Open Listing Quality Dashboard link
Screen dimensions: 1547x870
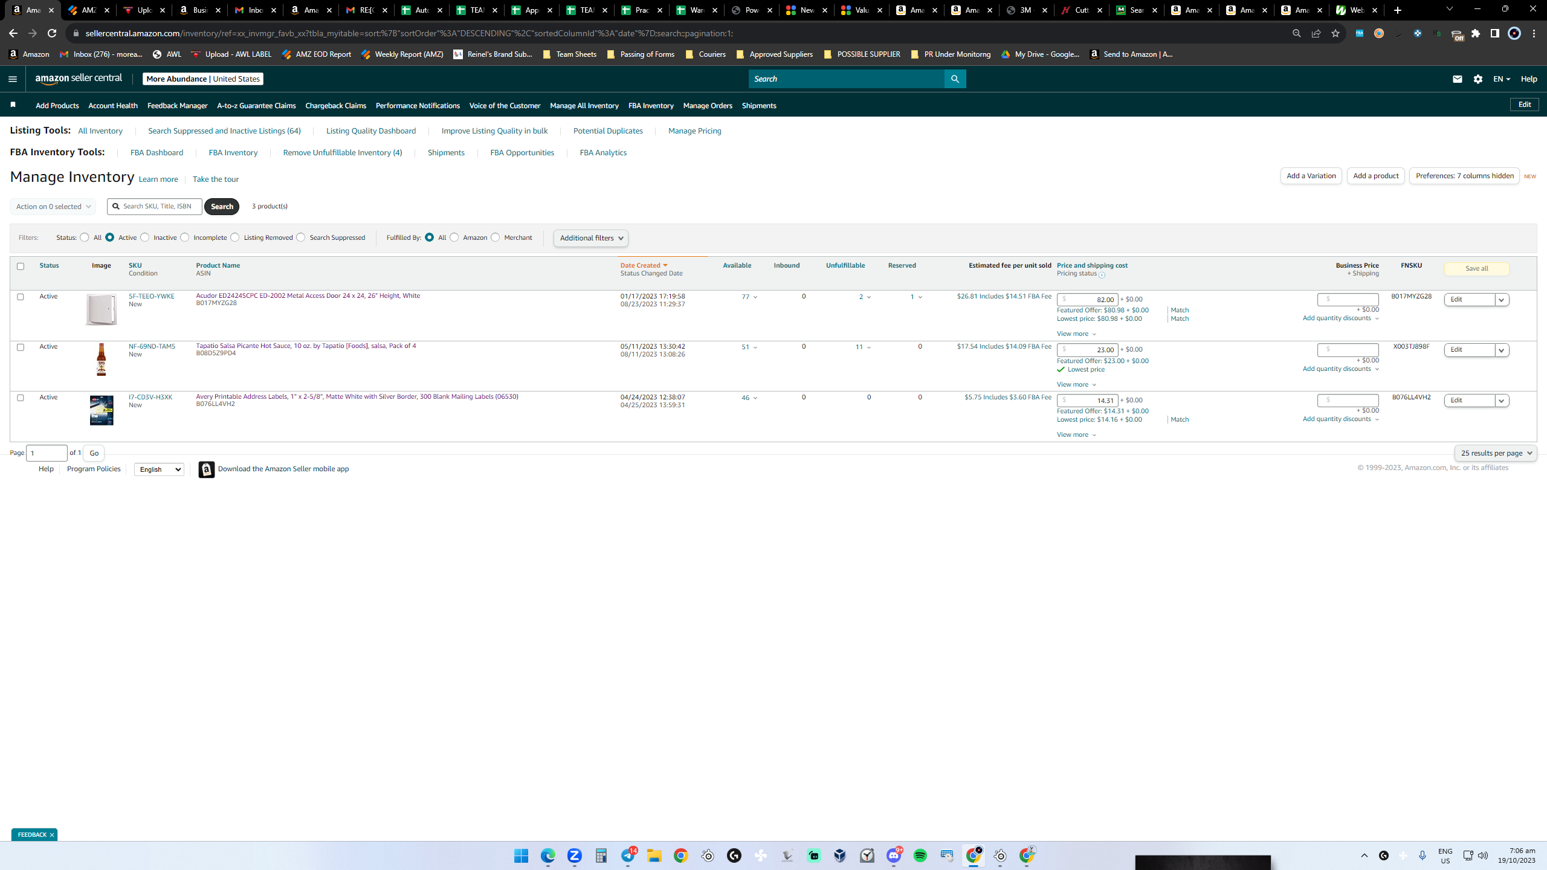click(x=371, y=131)
